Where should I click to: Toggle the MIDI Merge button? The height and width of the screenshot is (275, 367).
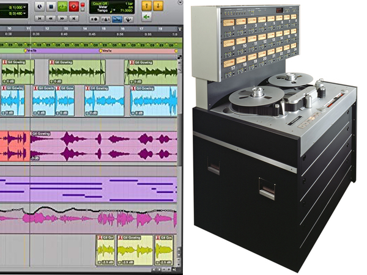(128, 19)
